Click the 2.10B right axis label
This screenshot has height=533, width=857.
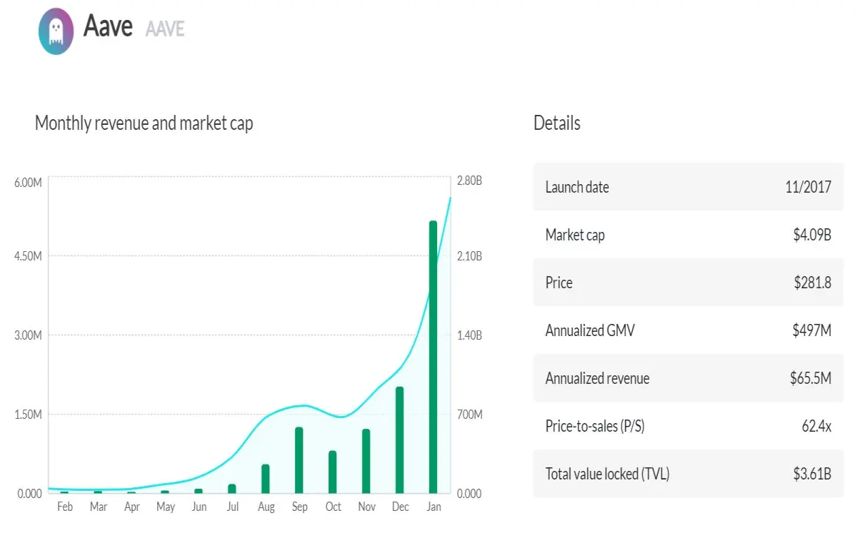[469, 256]
